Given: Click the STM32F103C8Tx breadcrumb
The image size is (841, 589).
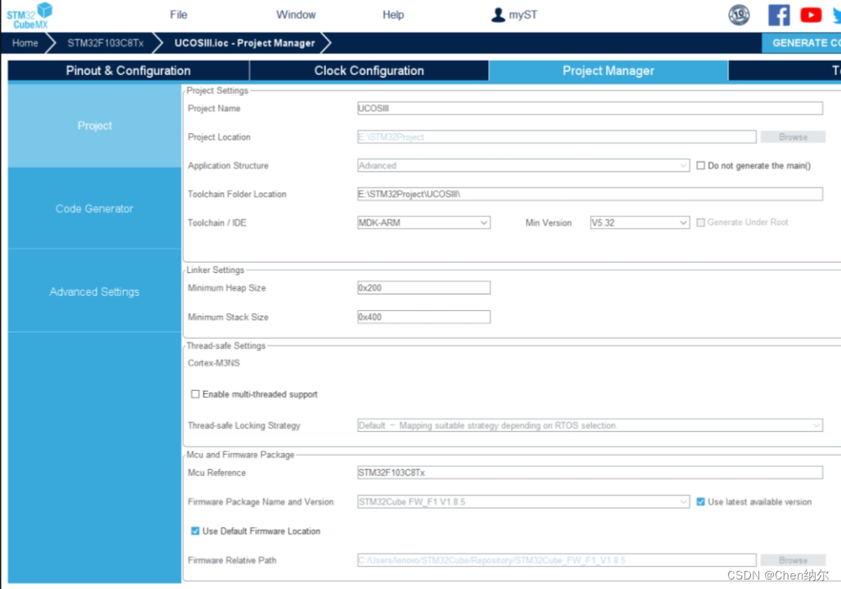Looking at the screenshot, I should click(x=105, y=43).
